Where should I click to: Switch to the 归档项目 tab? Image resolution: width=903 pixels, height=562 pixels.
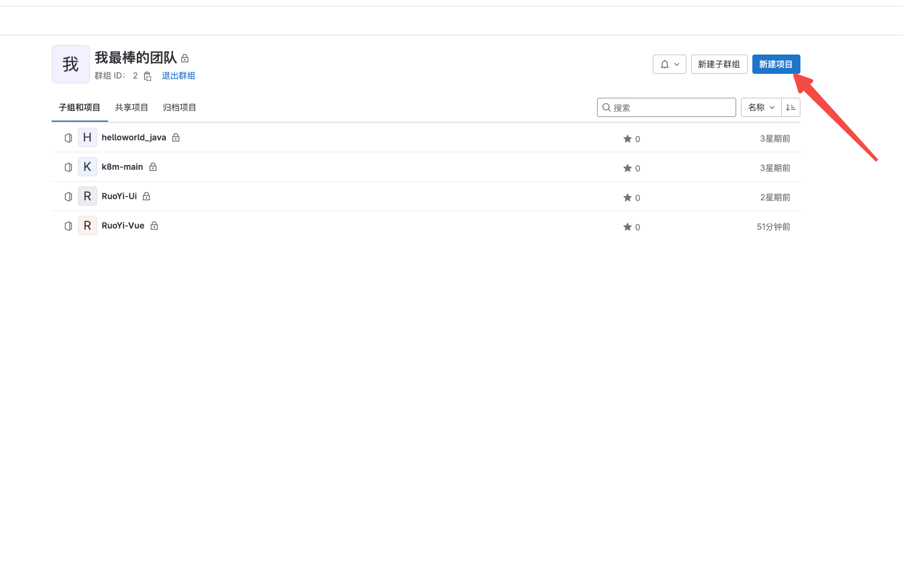pos(179,107)
